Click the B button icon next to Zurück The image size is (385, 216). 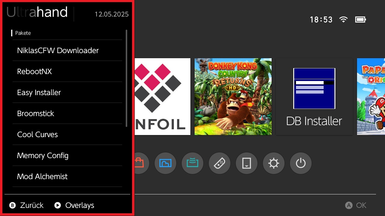[13, 205]
